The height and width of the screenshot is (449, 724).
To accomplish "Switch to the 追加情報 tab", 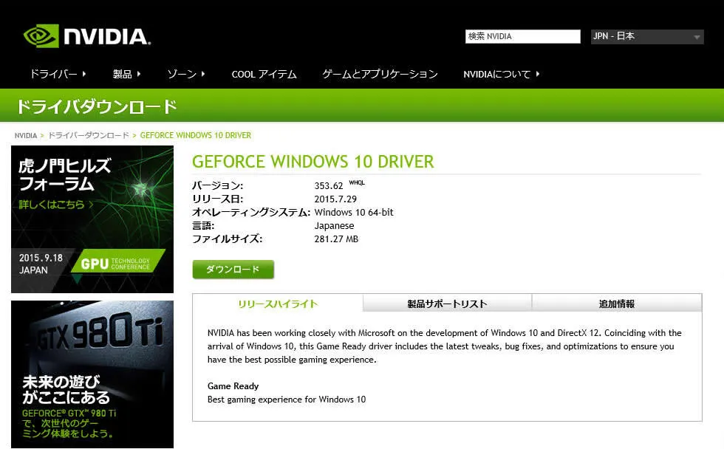I will (x=616, y=304).
